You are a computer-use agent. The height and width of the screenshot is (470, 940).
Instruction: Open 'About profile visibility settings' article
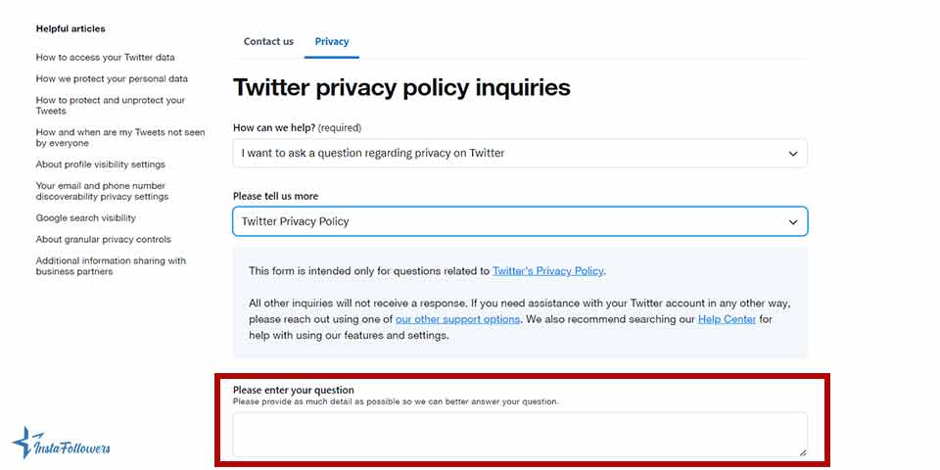tap(101, 164)
